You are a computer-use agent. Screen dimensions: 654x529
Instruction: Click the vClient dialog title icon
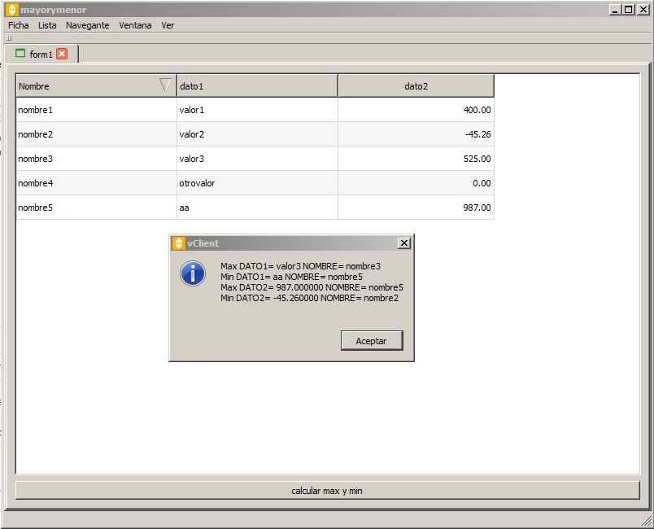178,243
